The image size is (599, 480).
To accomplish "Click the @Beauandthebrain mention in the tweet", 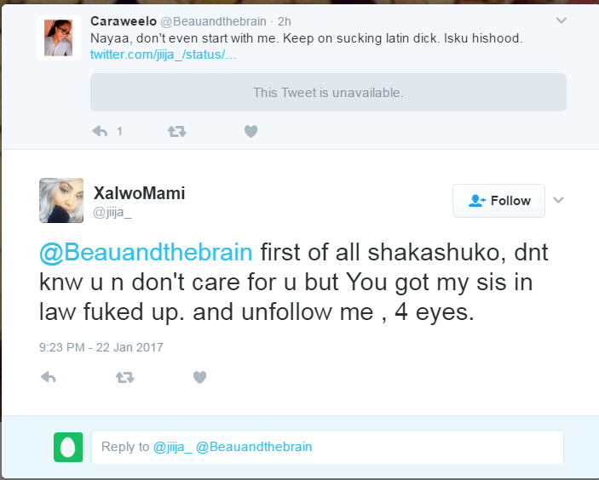I will point(146,253).
